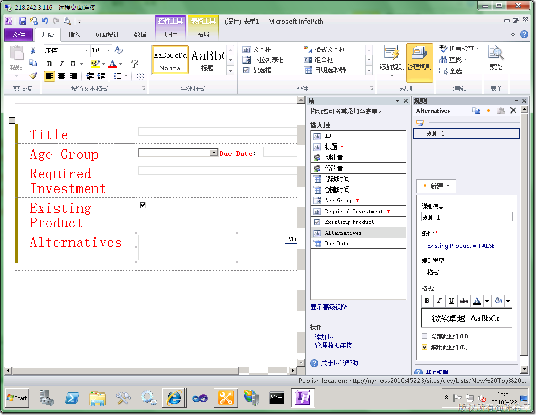
Task: Click the 管理规则 manage rules button
Action: pyautogui.click(x=419, y=63)
